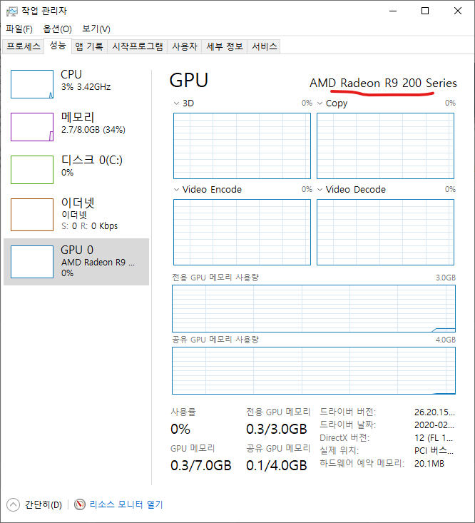Screen dimensions: 475x523
Task: Minimize the 작업 관리자 window
Action: 393,11
